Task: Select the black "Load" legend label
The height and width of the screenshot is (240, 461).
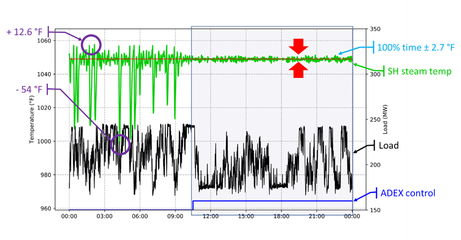Action: (388, 146)
